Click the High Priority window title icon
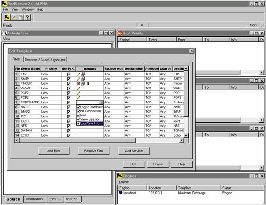The image size is (266, 205). click(120, 33)
